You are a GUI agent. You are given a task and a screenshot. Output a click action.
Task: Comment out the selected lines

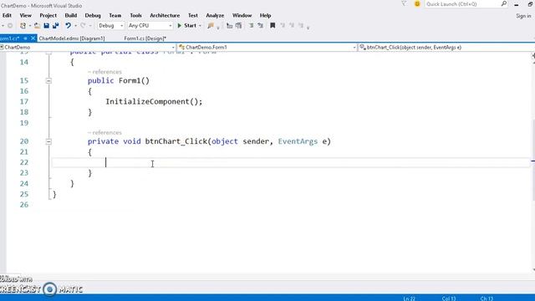tap(251, 26)
